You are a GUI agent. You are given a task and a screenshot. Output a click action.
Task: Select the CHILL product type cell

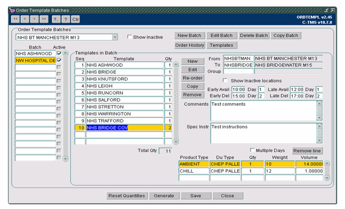[194, 171]
